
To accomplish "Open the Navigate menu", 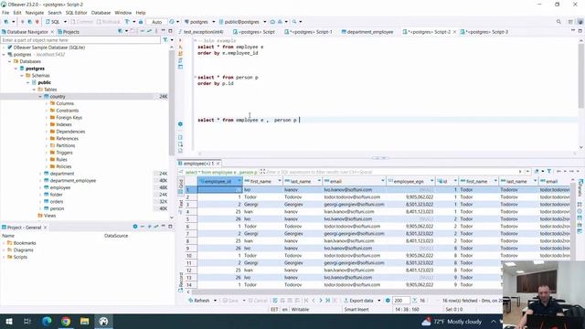I will click(35, 12).
